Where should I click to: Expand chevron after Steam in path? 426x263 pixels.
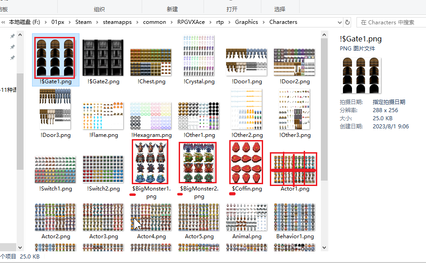97,22
